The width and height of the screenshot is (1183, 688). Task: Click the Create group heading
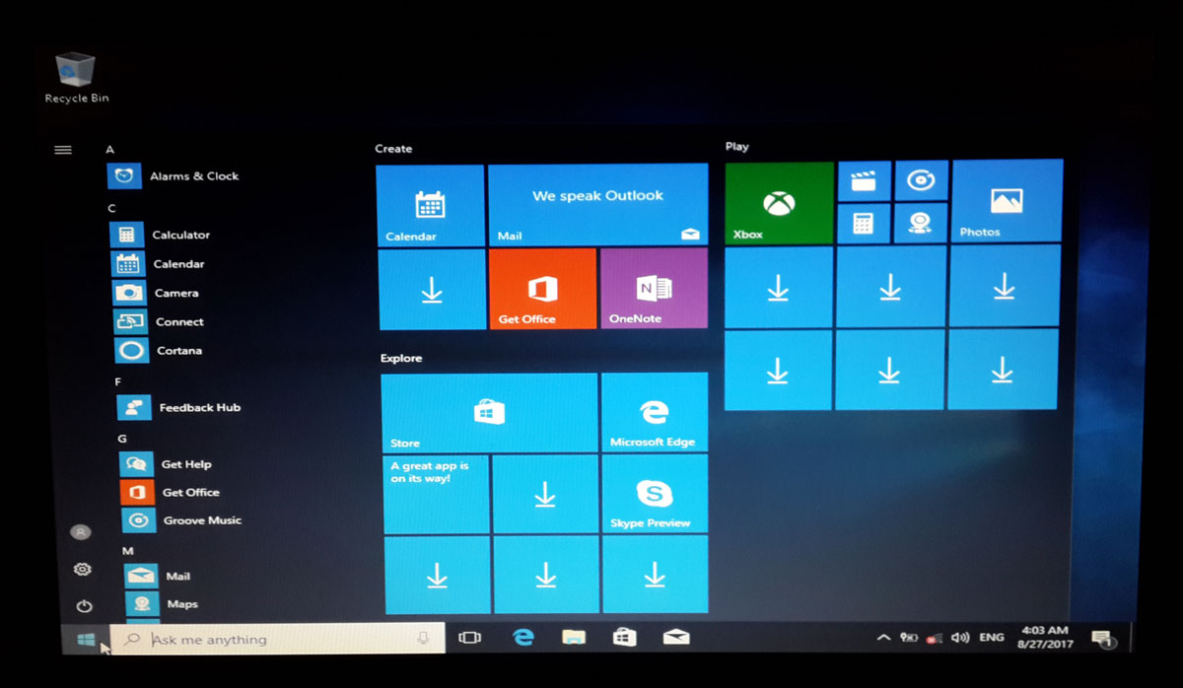pos(393,149)
